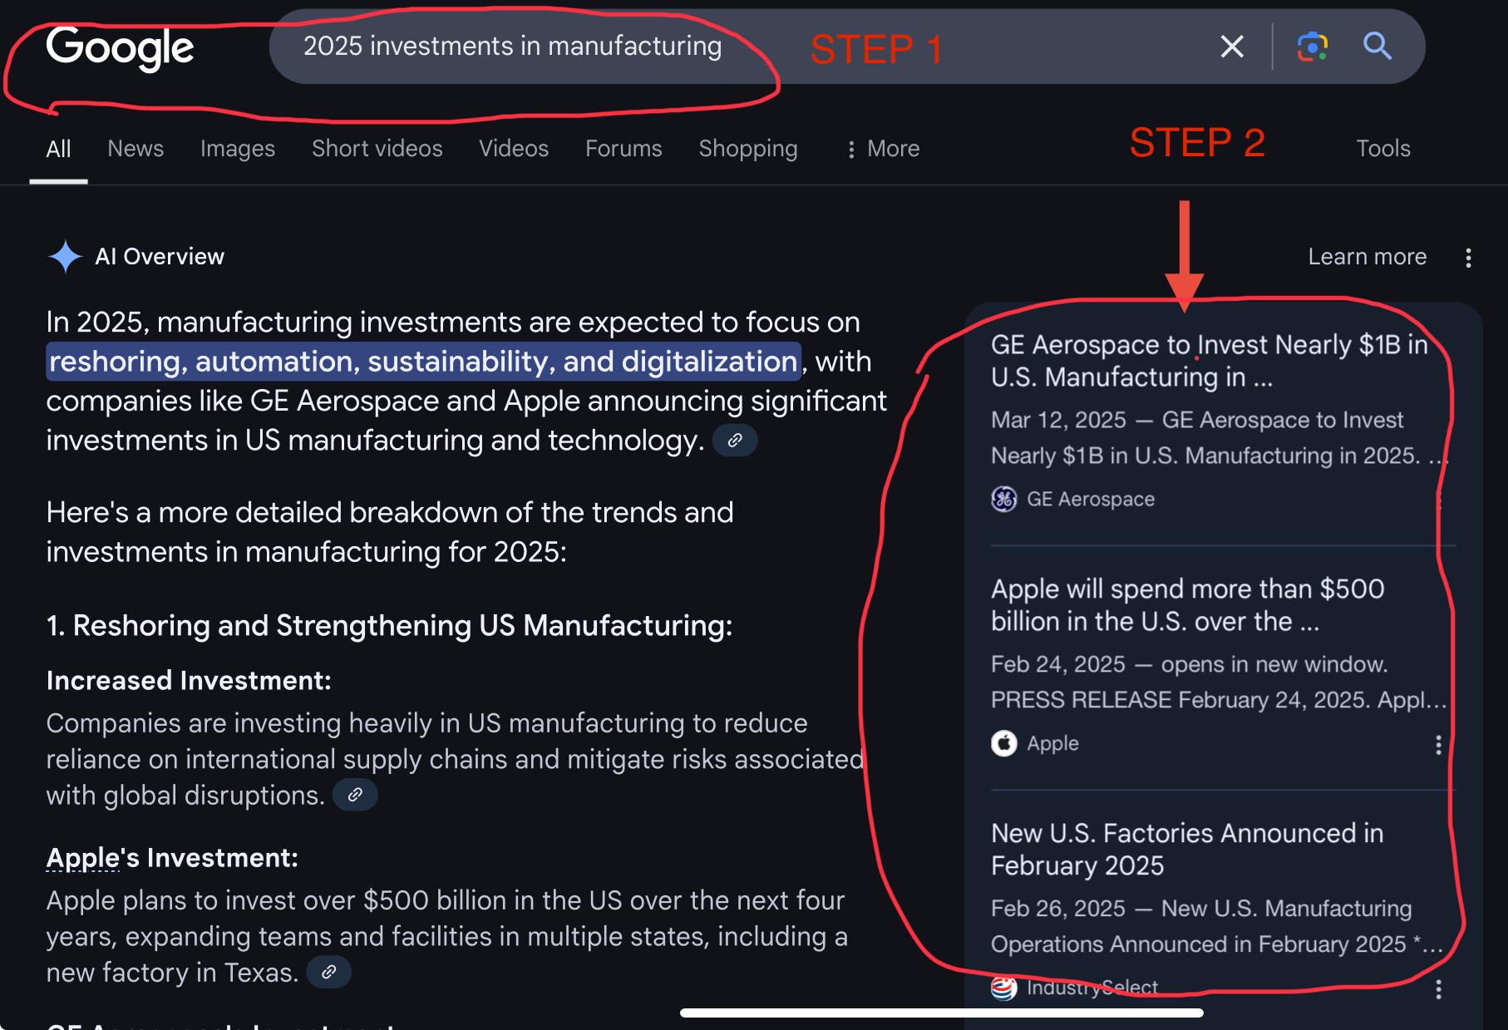The image size is (1508, 1030).
Task: Click link icon after Texas factory text
Action: [x=328, y=972]
